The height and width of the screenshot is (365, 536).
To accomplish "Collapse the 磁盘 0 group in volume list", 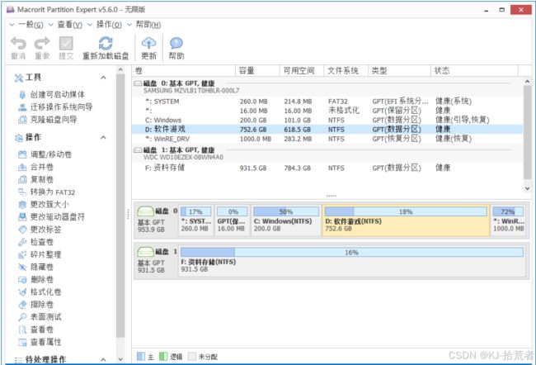I will [138, 83].
